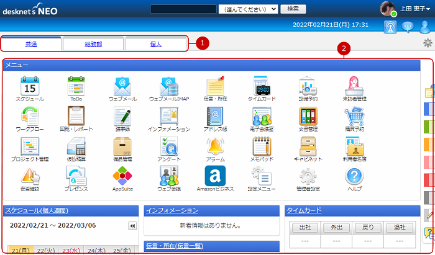Open the プロジェクト管理 icon
This screenshot has width=435, height=255.
click(30, 146)
